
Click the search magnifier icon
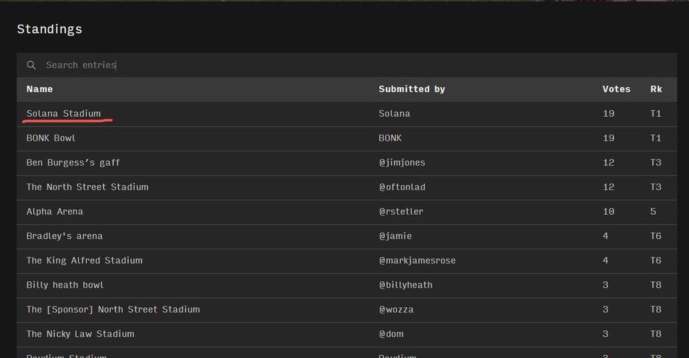(x=31, y=65)
